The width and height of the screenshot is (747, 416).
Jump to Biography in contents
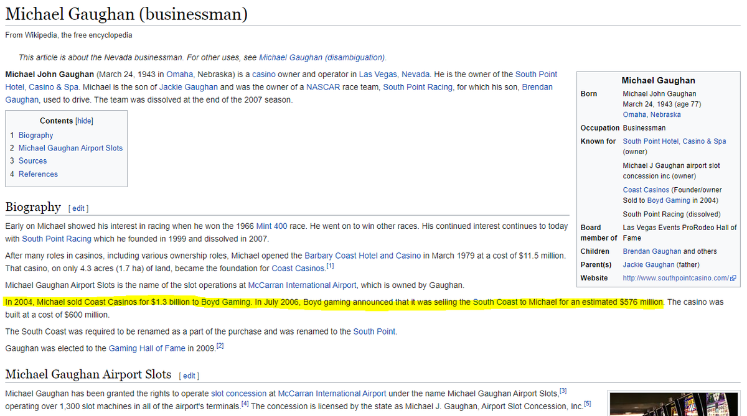pyautogui.click(x=35, y=135)
